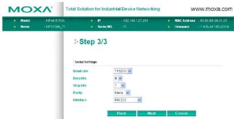The width and height of the screenshot is (234, 119).
Task: Select the Serial Settings section title
Action: click(86, 62)
